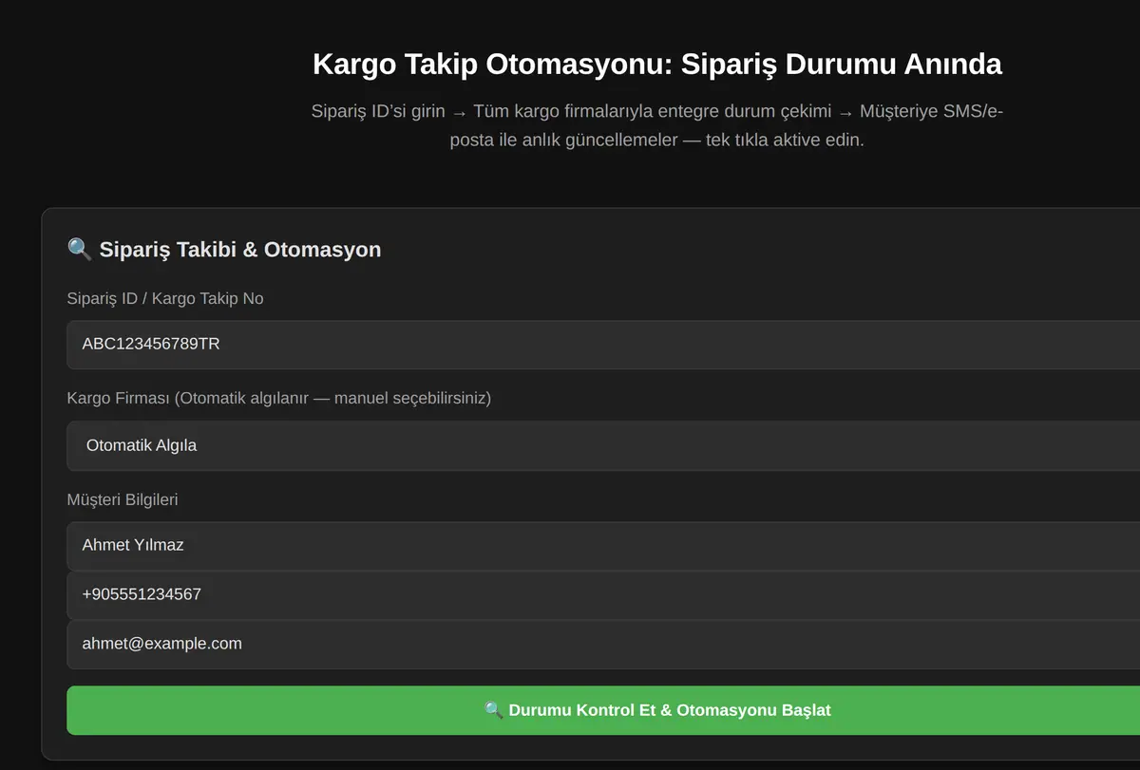This screenshot has width=1140, height=770.
Task: Open the Kargo Firması Otomatik Algıla dropdown
Action: click(603, 445)
